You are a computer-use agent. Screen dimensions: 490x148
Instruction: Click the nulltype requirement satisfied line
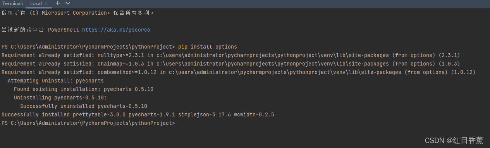[231, 55]
